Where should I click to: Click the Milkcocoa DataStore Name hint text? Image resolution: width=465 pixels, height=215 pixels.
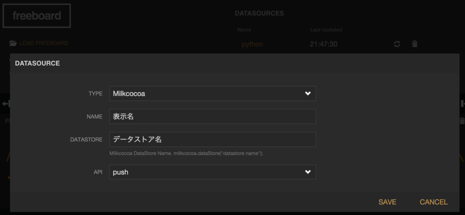point(186,154)
